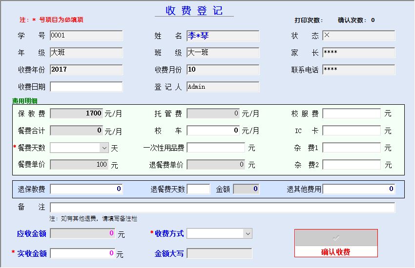
Task: Click the 登记人 field showing Admin
Action: 223,87
